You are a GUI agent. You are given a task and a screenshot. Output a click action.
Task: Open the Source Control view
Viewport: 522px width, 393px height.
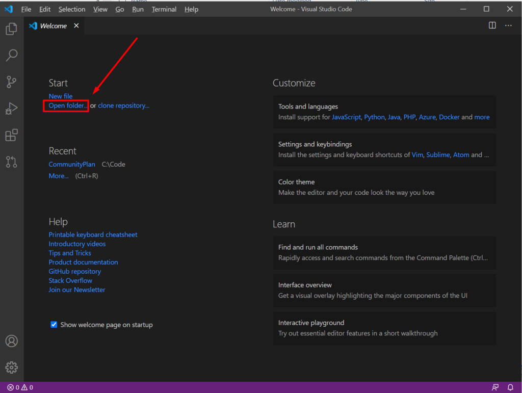[11, 82]
